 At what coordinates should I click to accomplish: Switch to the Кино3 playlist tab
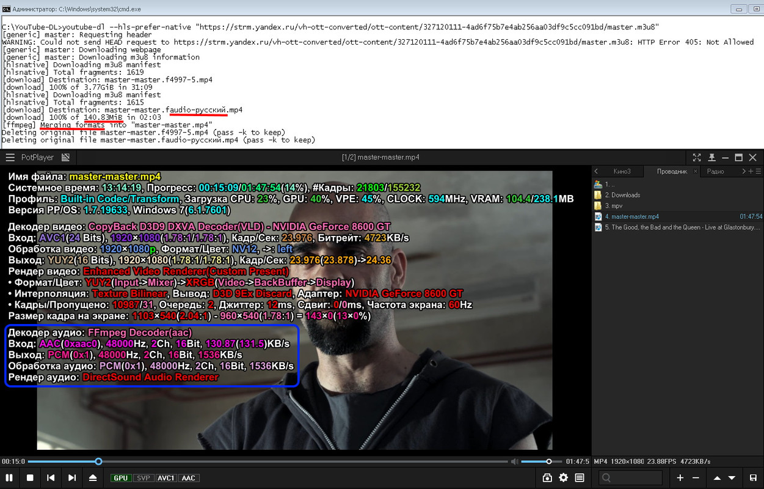[x=621, y=171]
